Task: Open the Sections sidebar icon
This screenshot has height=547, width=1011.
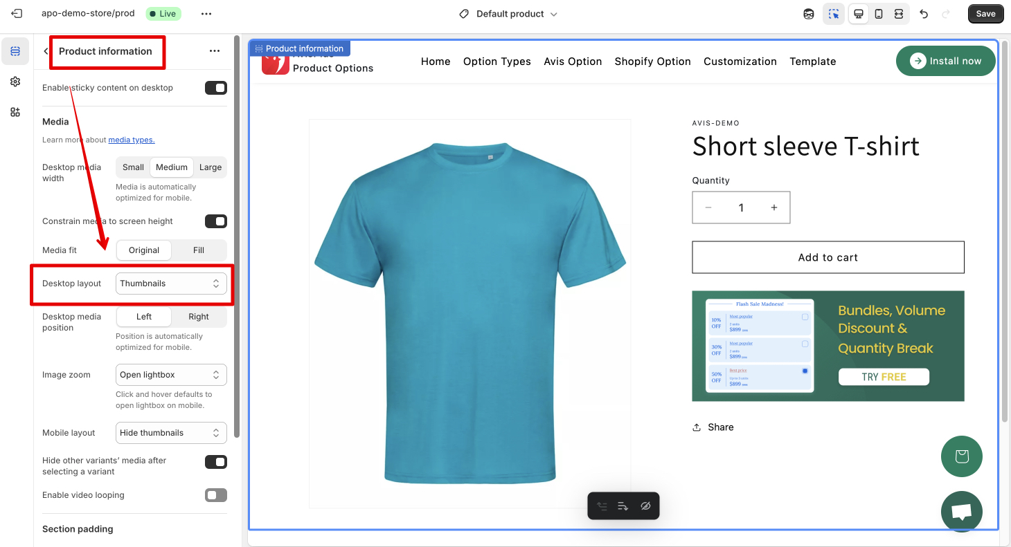Action: pyautogui.click(x=15, y=51)
